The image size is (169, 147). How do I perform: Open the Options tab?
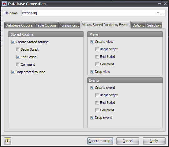[138, 25]
